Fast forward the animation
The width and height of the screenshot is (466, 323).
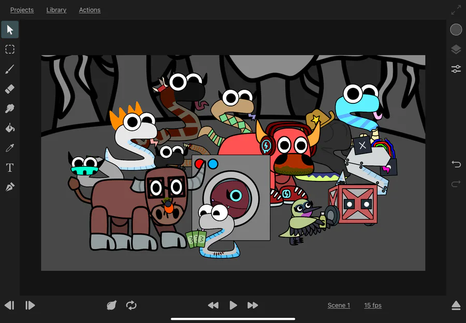[x=253, y=305]
